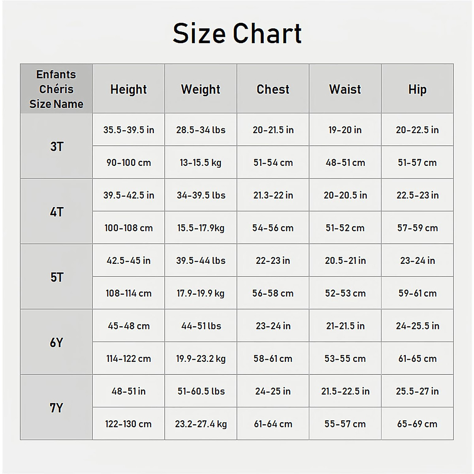Click the 6Y size row label
Image resolution: width=474 pixels, height=474 pixels.
pos(56,342)
